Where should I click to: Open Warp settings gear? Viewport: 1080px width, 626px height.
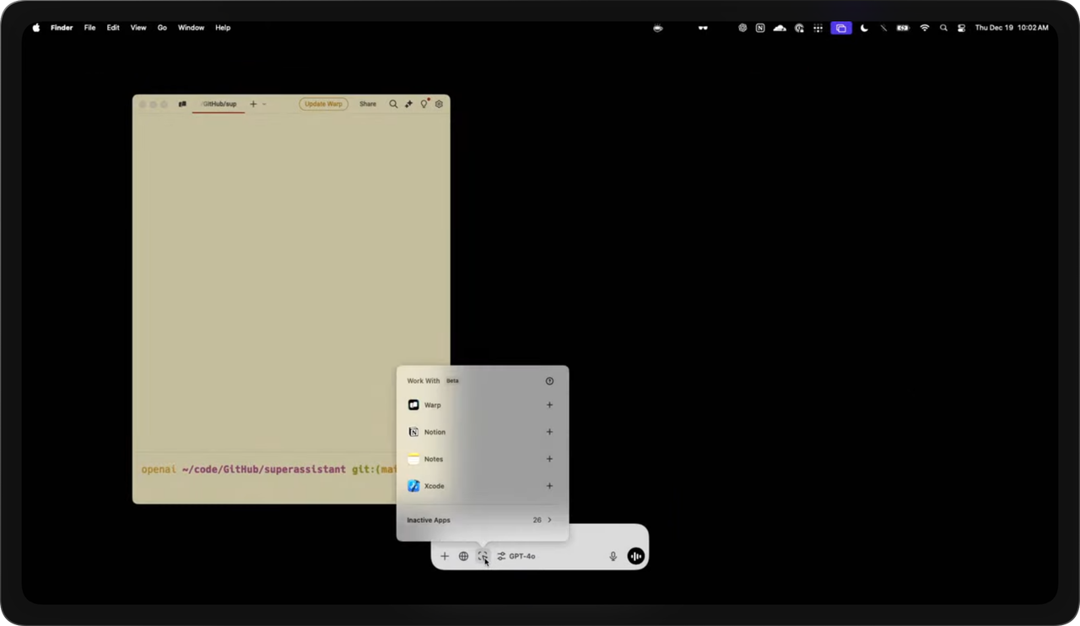coord(439,104)
